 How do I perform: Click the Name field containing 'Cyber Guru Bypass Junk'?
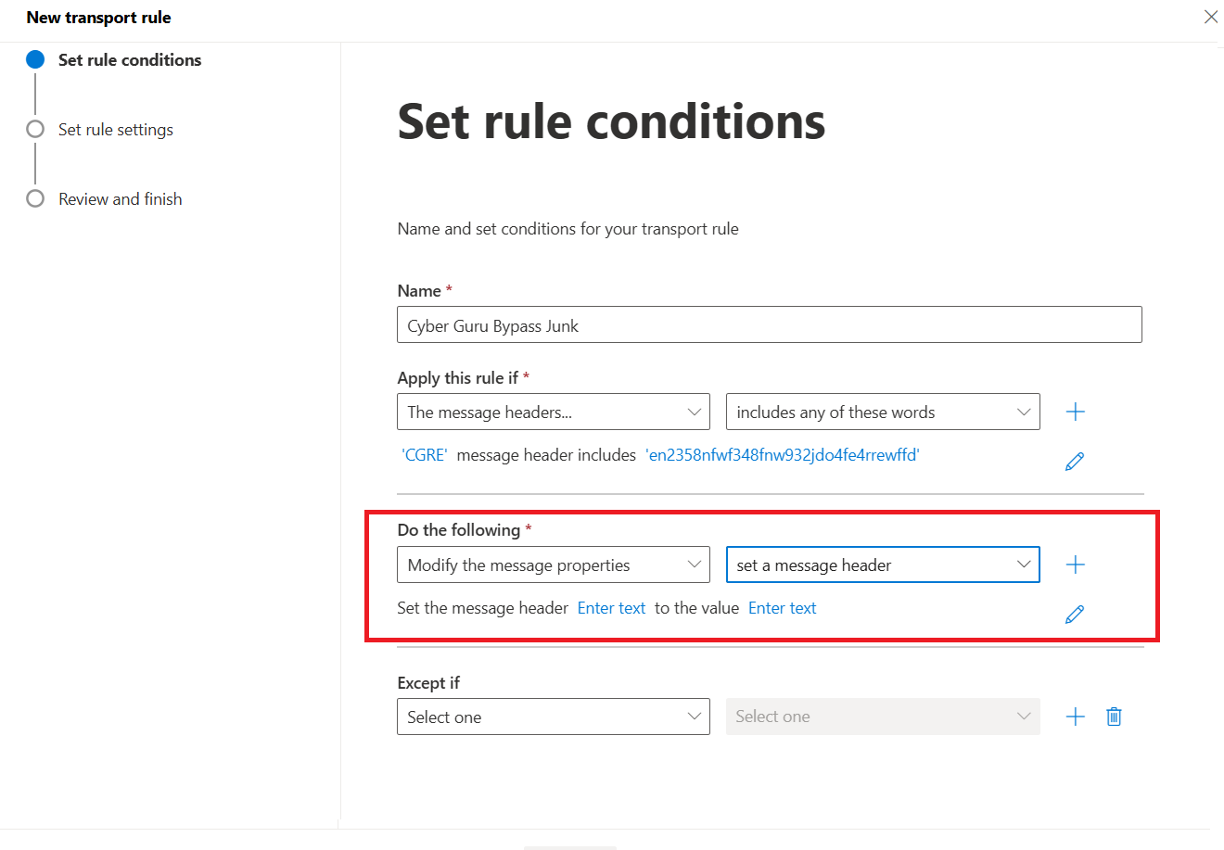pyautogui.click(x=770, y=325)
